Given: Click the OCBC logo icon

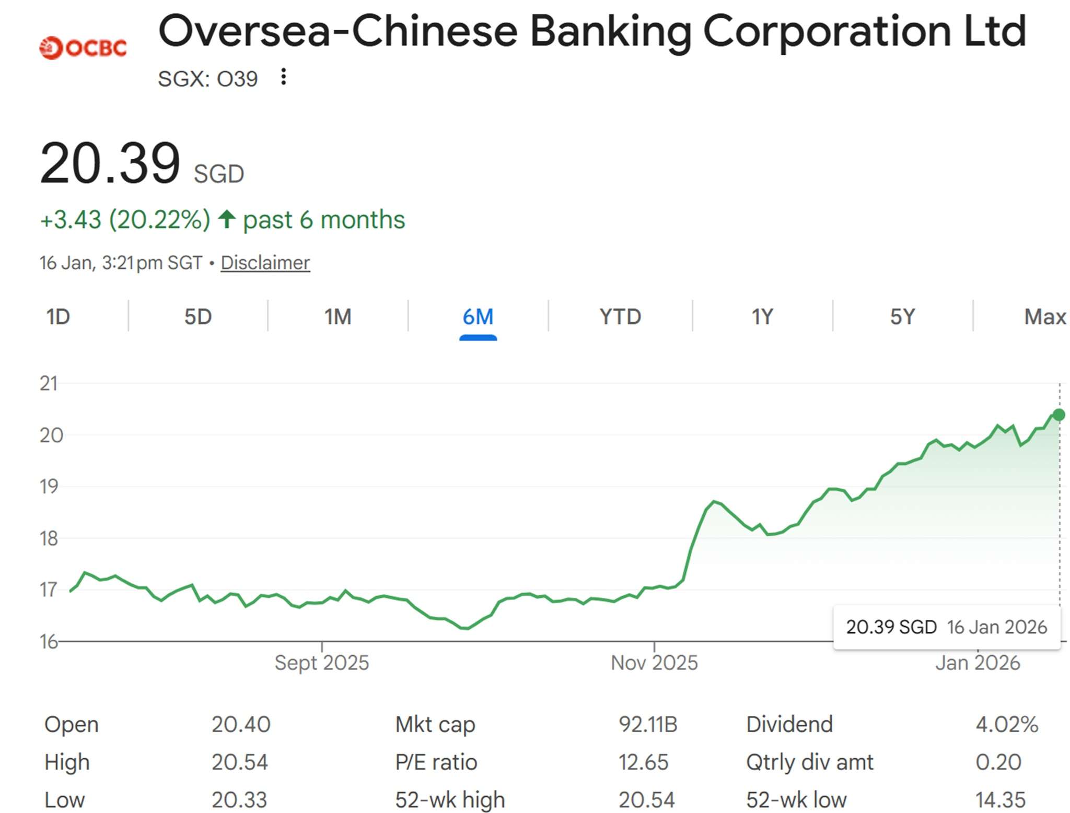Looking at the screenshot, I should (83, 48).
